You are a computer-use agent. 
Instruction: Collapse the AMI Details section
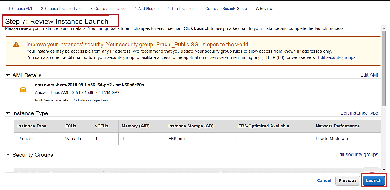coord(8,75)
